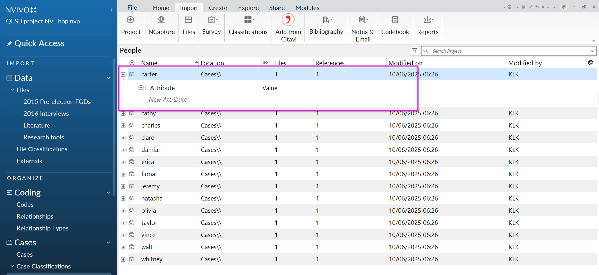
Task: Expand the cathy case row
Action: click(123, 113)
